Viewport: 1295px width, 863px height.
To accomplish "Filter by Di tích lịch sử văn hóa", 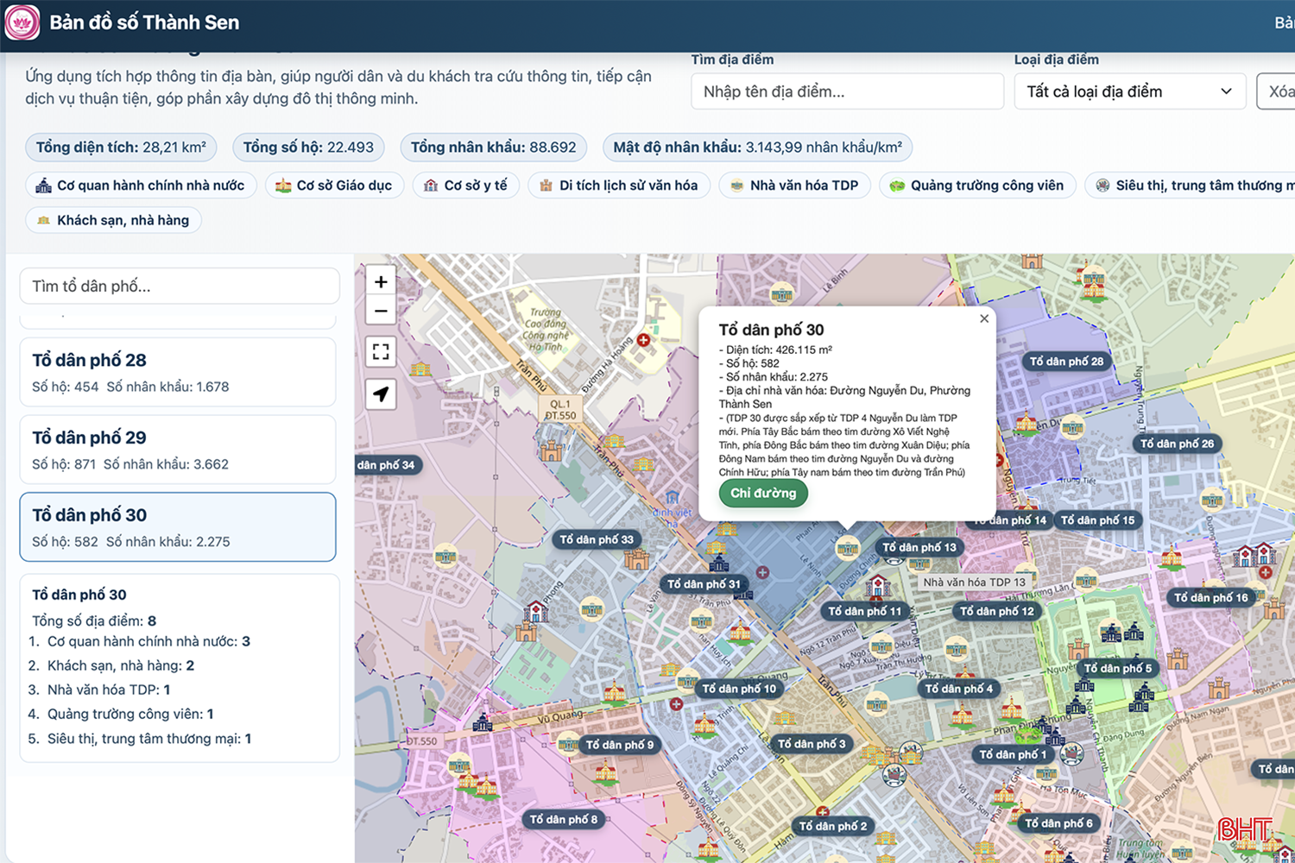I will 619,186.
